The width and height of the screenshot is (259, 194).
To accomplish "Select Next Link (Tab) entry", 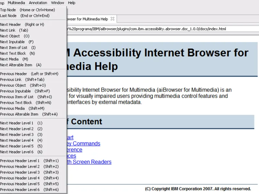I will click(x=33, y=30).
